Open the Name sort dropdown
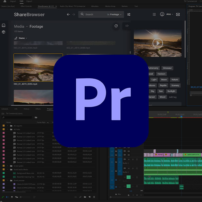This screenshot has width=202, height=202. tap(23, 38)
